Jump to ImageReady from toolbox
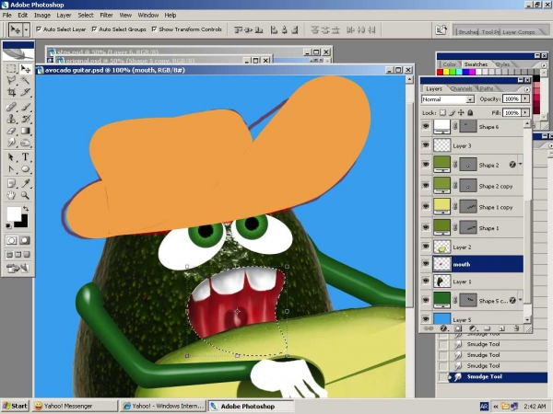This screenshot has width=553, height=414. [x=18, y=269]
